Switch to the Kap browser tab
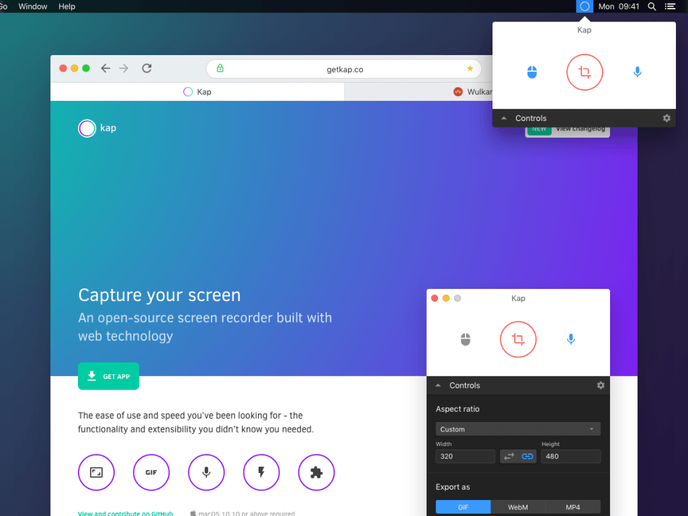This screenshot has width=688, height=516. click(x=197, y=91)
